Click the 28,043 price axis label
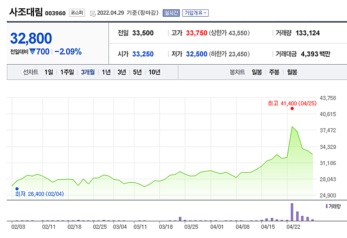The width and height of the screenshot is (347, 238). tap(328, 179)
